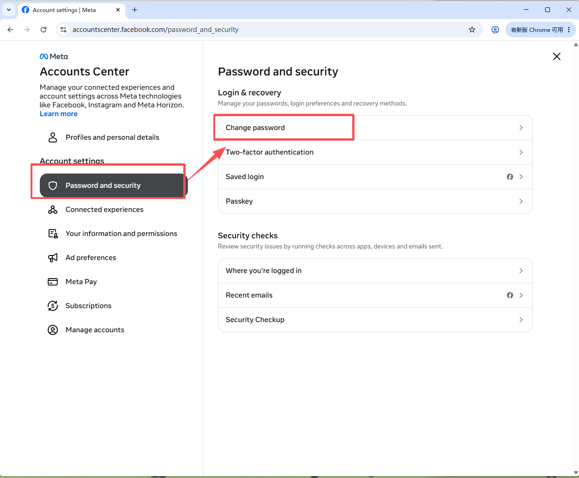Go back with the browser back arrow
579x478 pixels.
tap(10, 30)
